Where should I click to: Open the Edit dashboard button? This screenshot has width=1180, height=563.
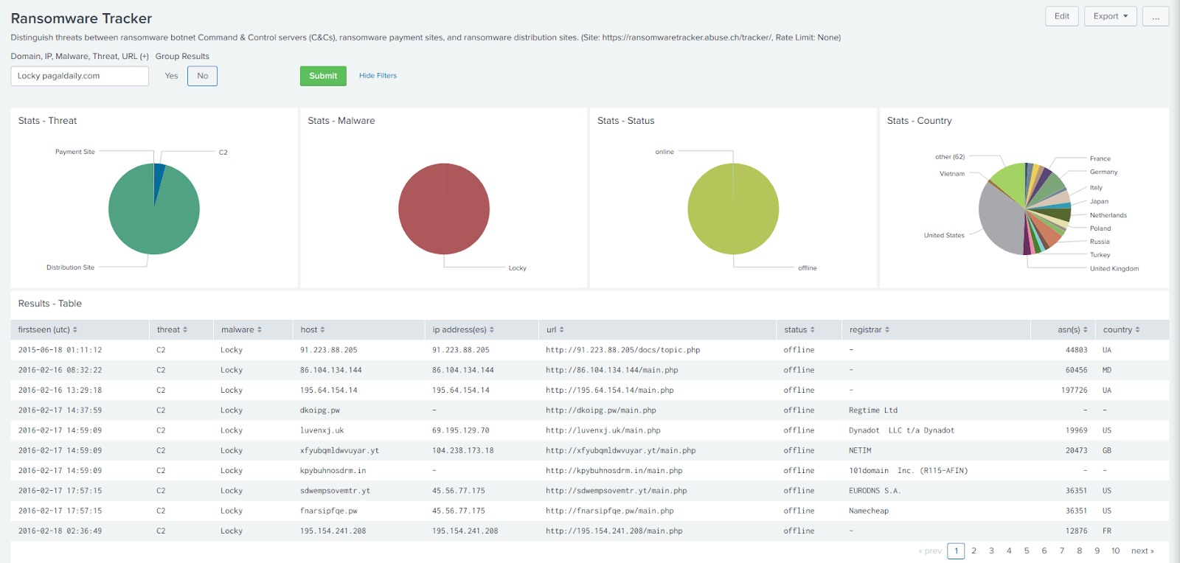tap(1062, 16)
